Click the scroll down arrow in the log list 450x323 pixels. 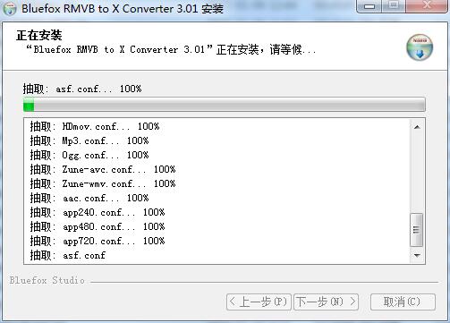[x=417, y=255]
